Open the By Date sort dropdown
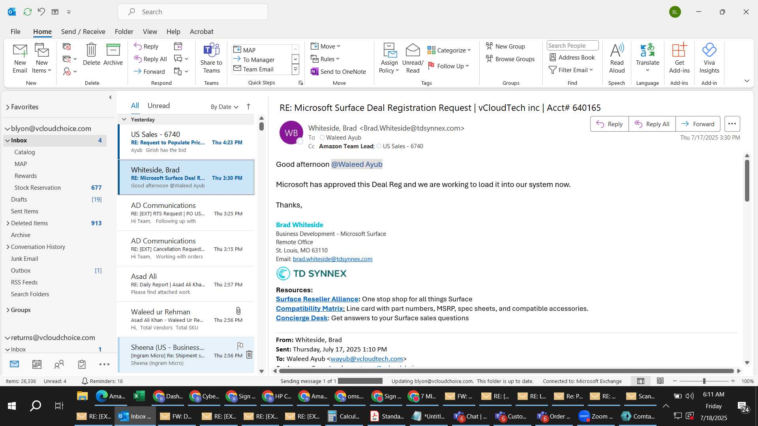 [x=224, y=106]
